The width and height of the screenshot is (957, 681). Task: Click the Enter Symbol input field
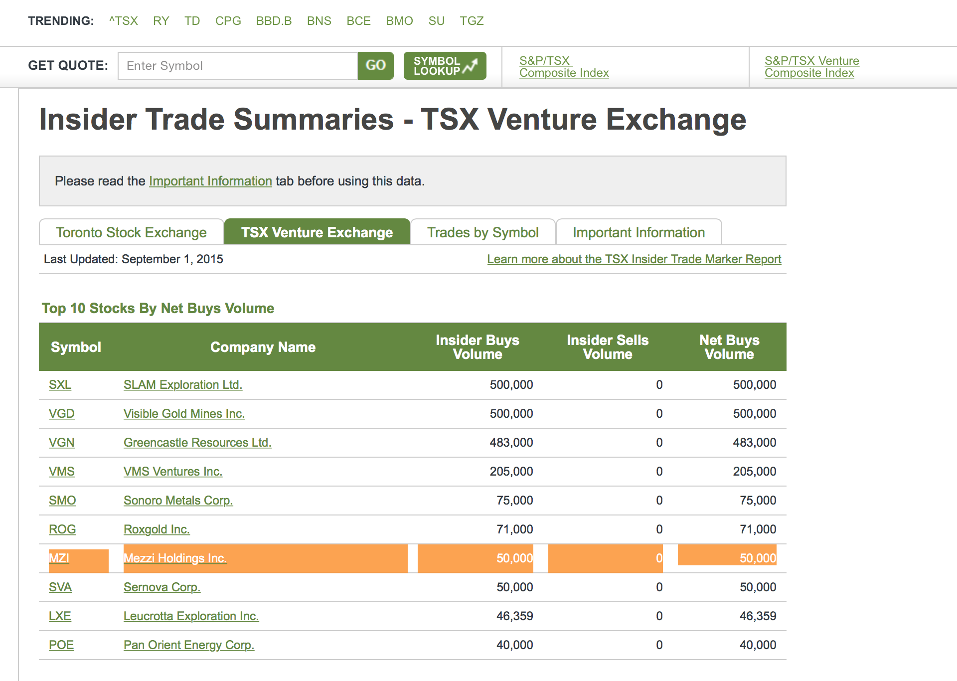tap(238, 66)
